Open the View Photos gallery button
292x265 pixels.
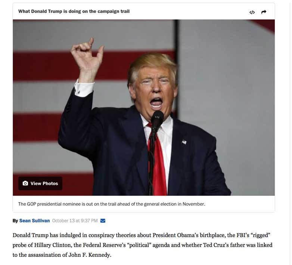(x=40, y=184)
